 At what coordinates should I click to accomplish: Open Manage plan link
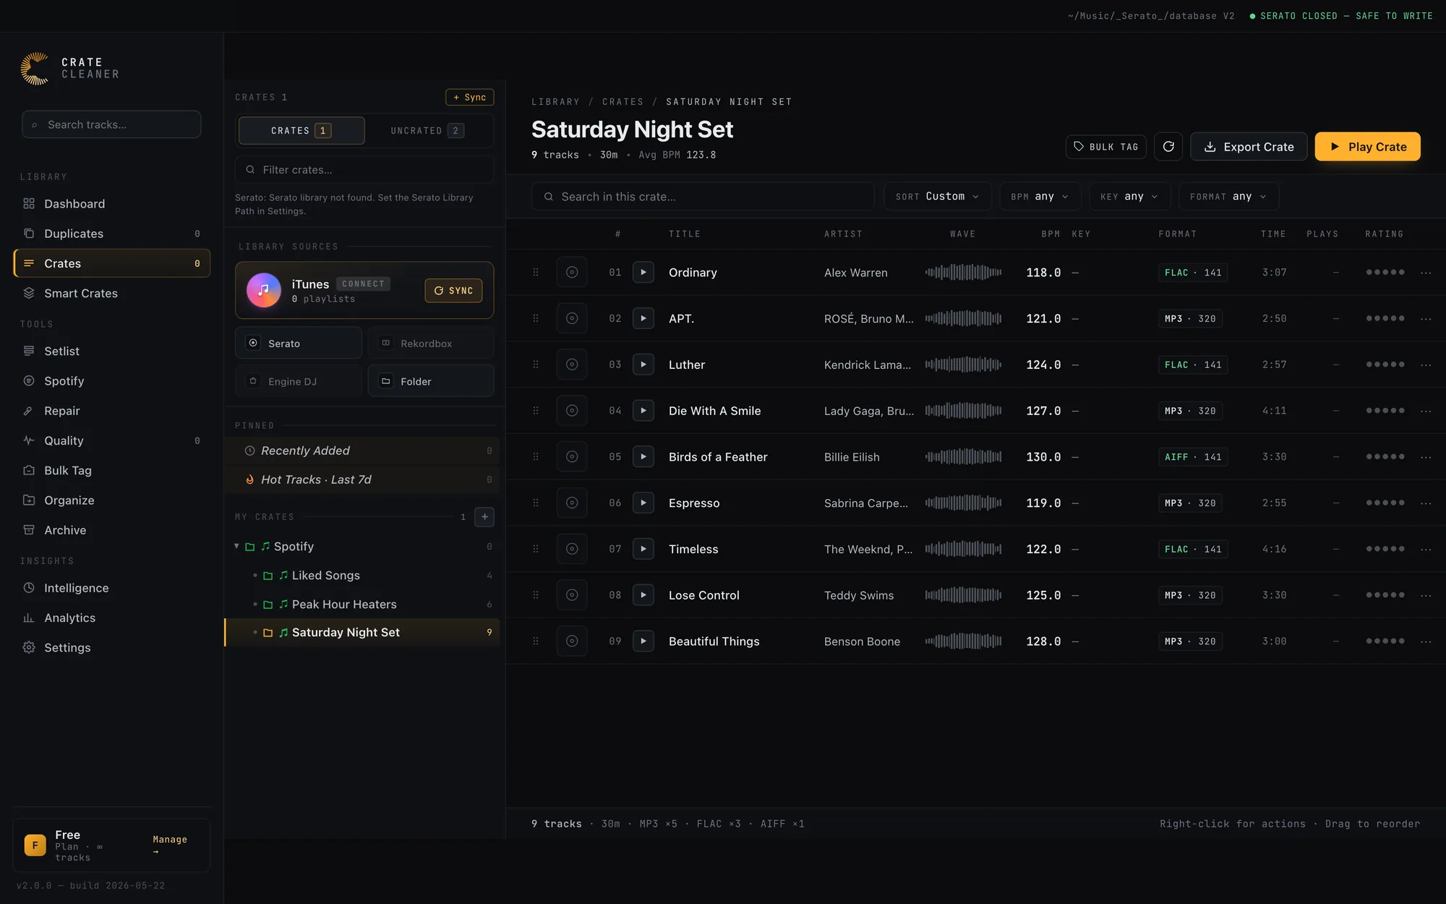click(x=170, y=845)
